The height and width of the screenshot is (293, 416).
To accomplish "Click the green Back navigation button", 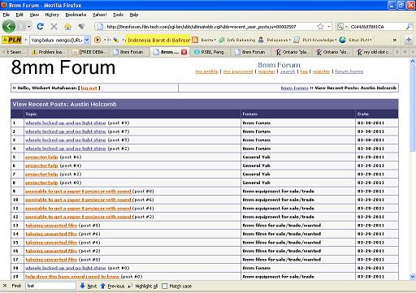I will (9, 26).
